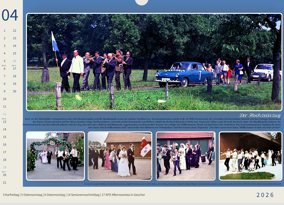
Task: Click the semicircular hanging hole at top
Action: [x=142, y=2]
